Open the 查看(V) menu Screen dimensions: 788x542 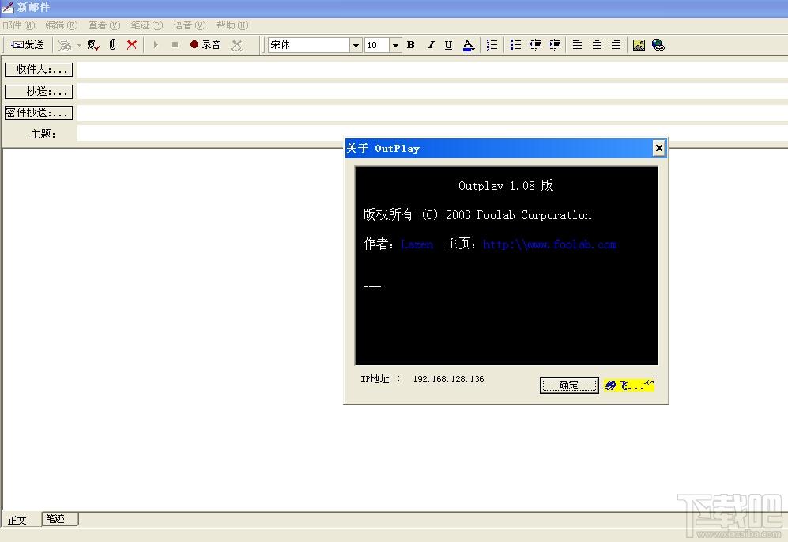104,25
